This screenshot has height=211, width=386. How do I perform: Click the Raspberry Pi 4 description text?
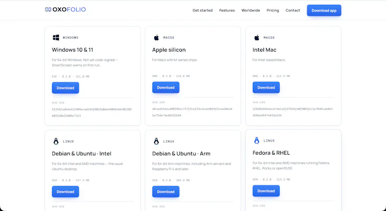pyautogui.click(x=192, y=166)
